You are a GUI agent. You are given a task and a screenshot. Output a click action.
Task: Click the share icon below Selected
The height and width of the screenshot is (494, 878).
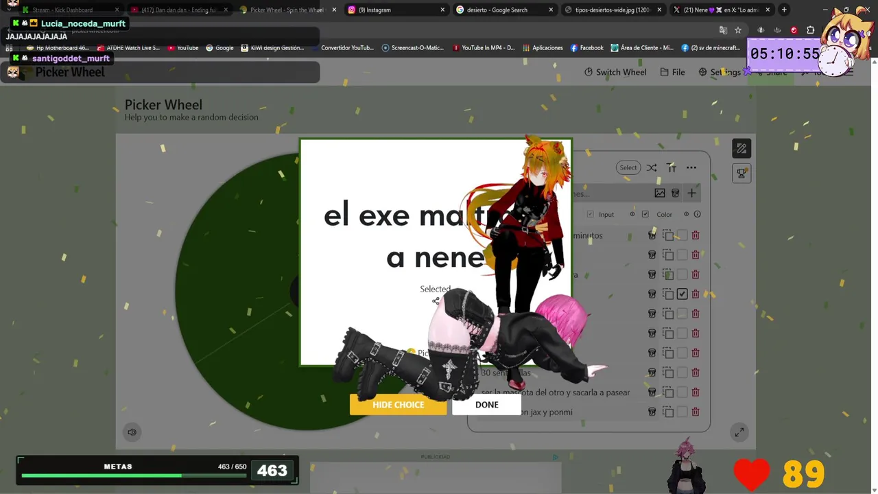pyautogui.click(x=436, y=301)
